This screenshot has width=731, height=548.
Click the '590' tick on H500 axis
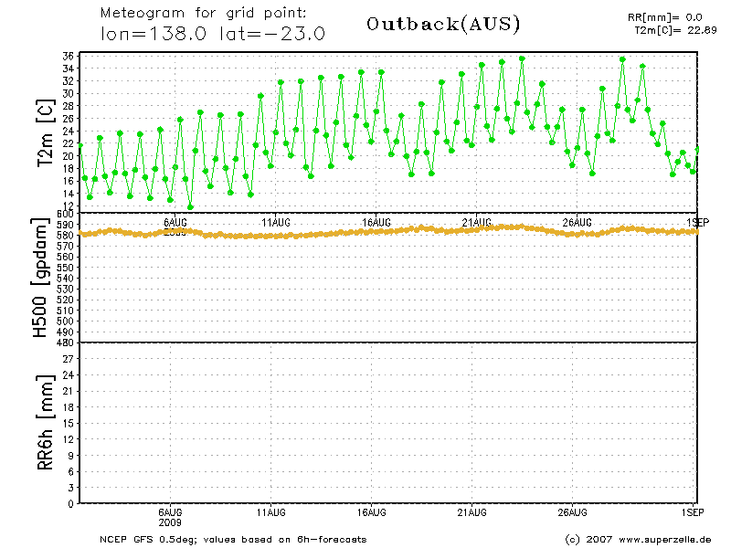coord(66,225)
